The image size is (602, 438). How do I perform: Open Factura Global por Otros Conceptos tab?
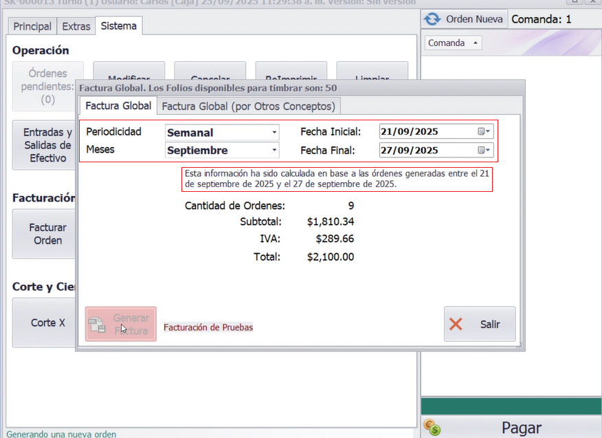pos(248,106)
